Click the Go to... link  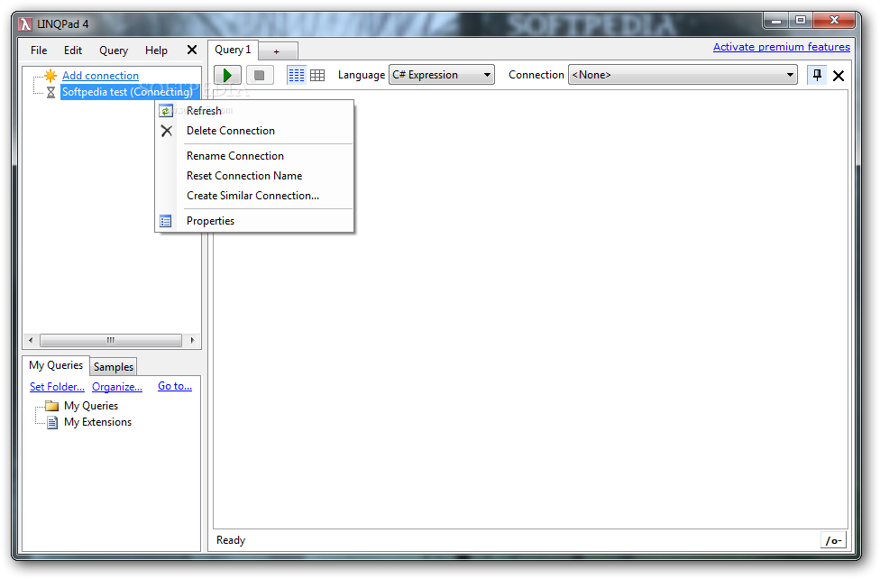click(x=175, y=386)
